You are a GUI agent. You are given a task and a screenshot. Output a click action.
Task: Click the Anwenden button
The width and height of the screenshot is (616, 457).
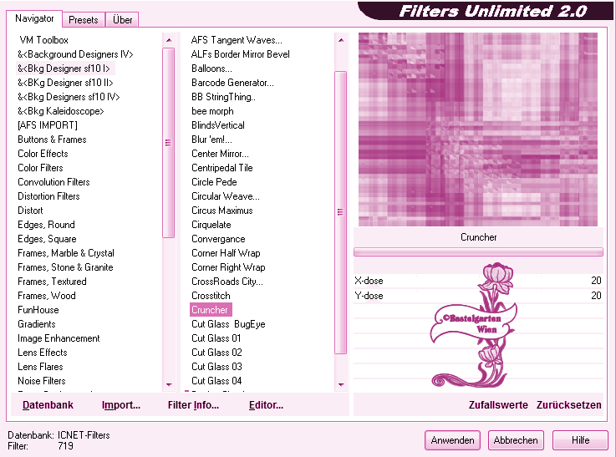pos(452,440)
